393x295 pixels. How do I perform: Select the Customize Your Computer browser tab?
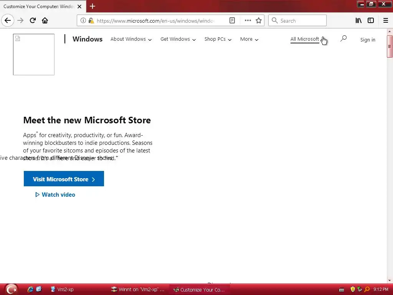coord(39,7)
